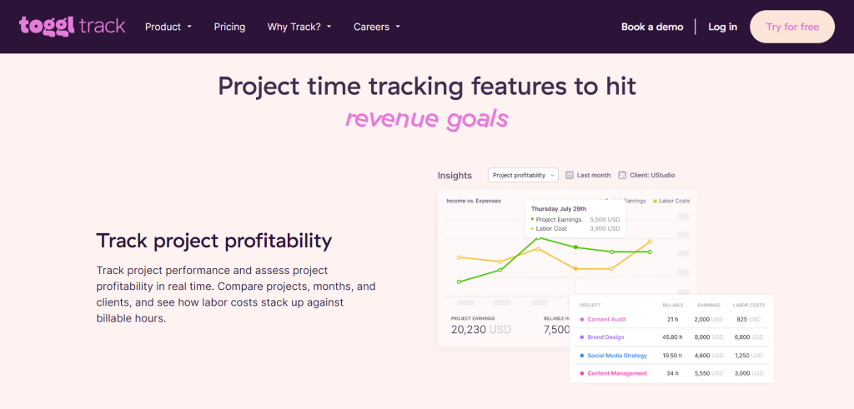Click the Insights heading
This screenshot has height=409, width=854.
[455, 176]
